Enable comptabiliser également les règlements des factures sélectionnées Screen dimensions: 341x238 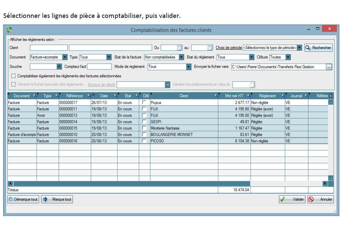click(13, 76)
